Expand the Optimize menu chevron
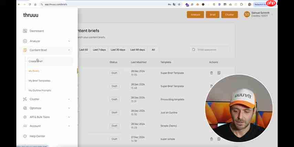This screenshot has height=147, width=294. 69,108
